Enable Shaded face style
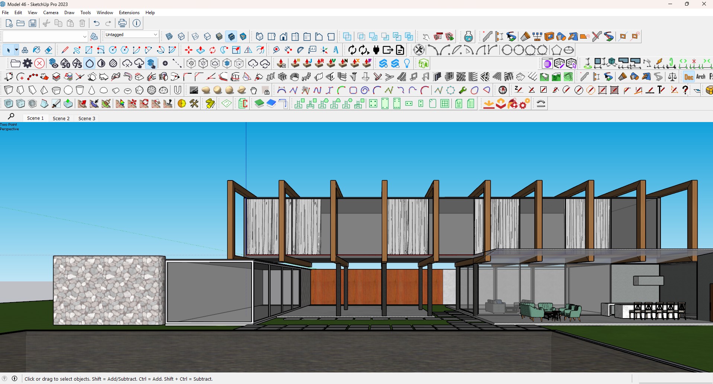 tap(219, 36)
